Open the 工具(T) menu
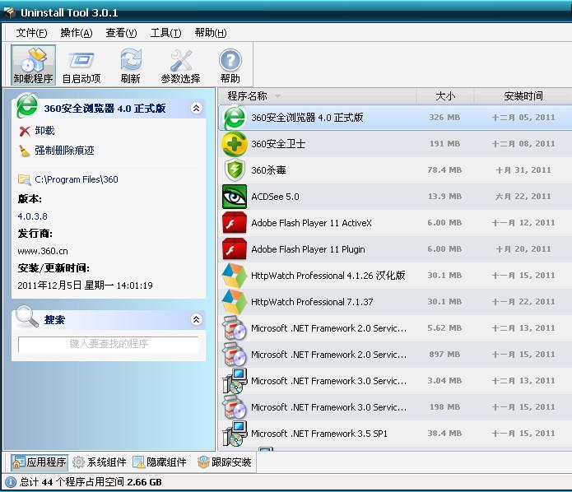Image resolution: width=572 pixels, height=492 pixels. point(165,33)
